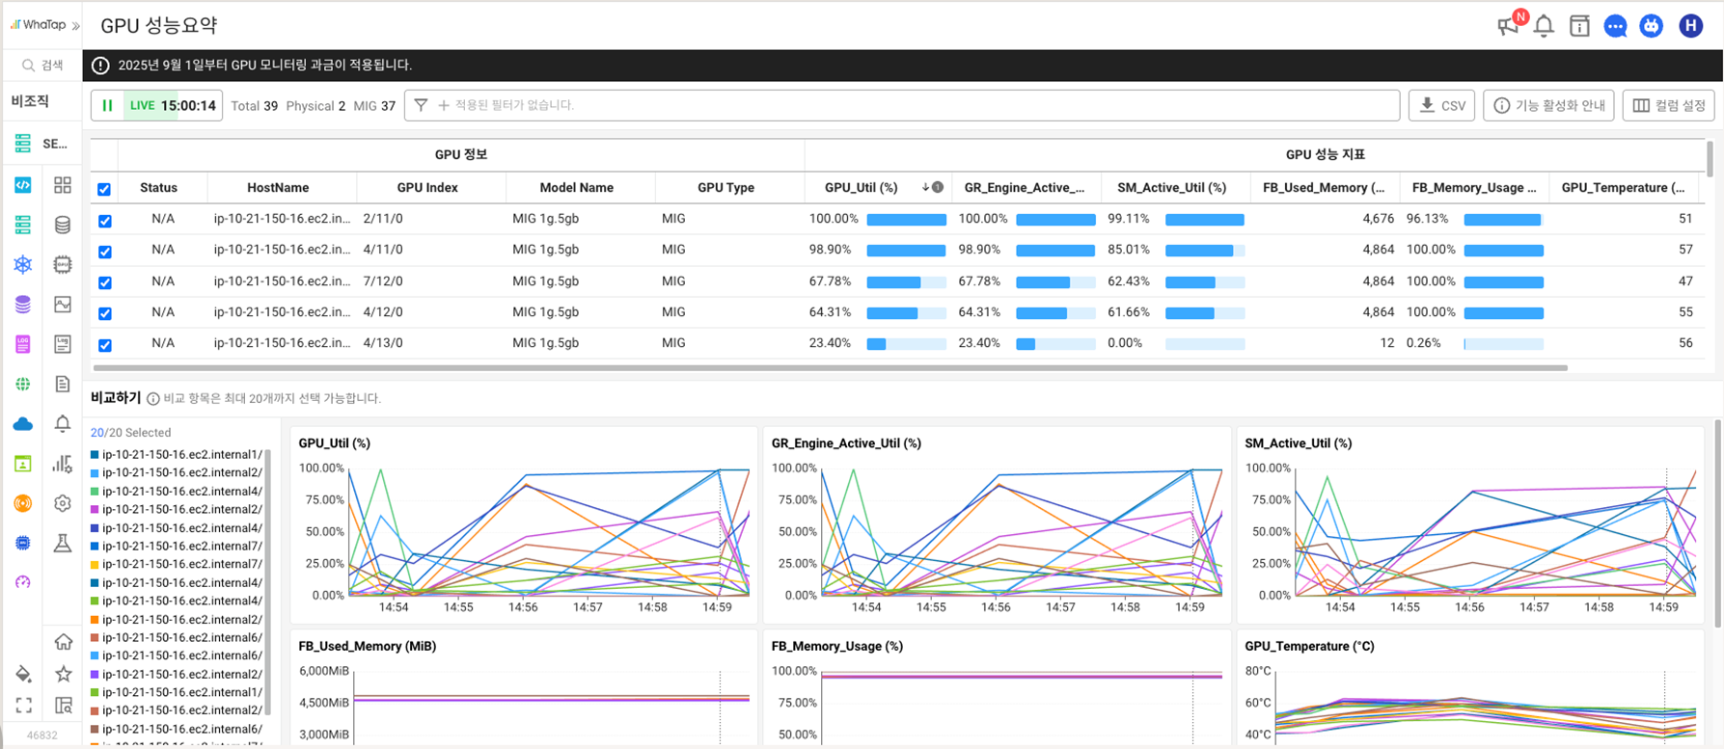Open the info guide book icon
This screenshot has width=1724, height=749.
(x=1579, y=26)
